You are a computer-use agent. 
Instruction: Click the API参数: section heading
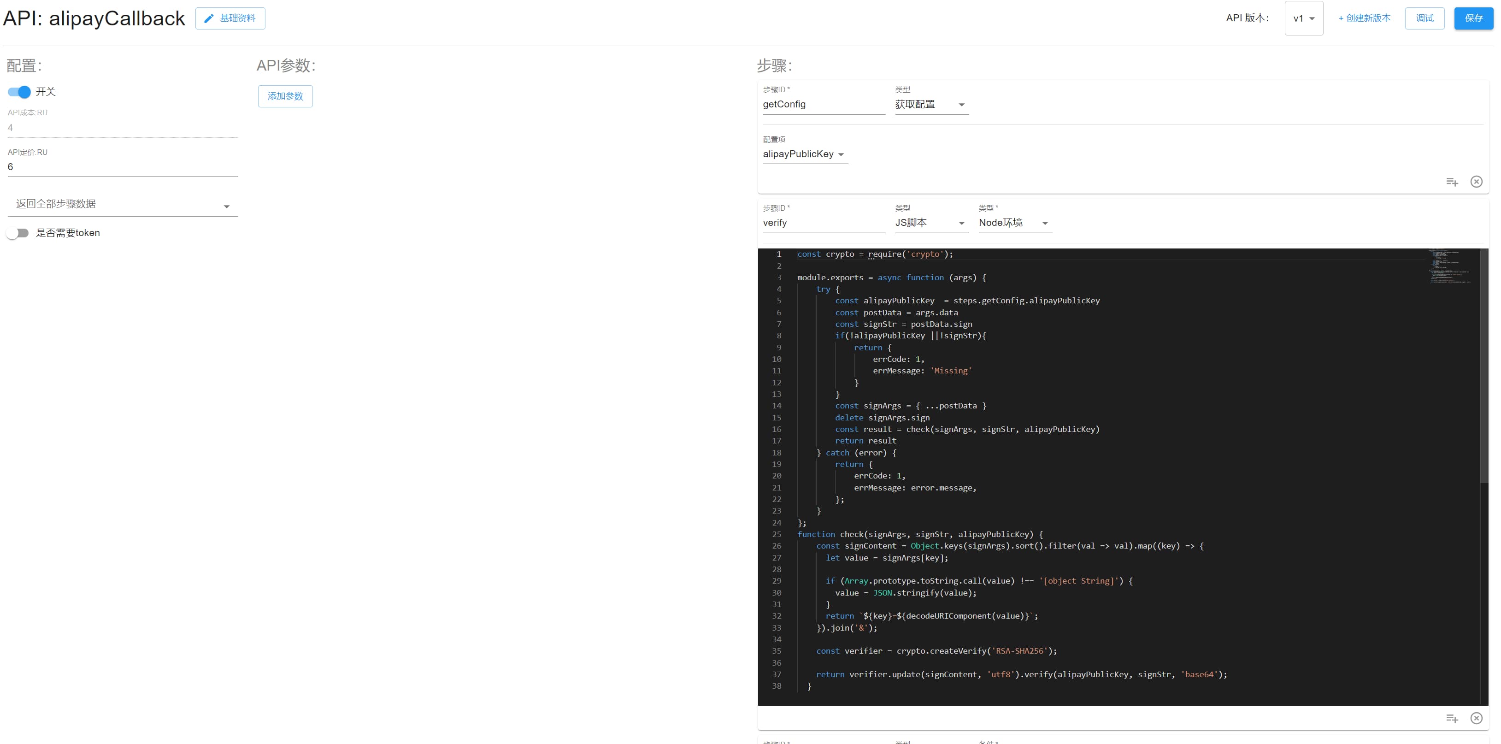pos(286,66)
